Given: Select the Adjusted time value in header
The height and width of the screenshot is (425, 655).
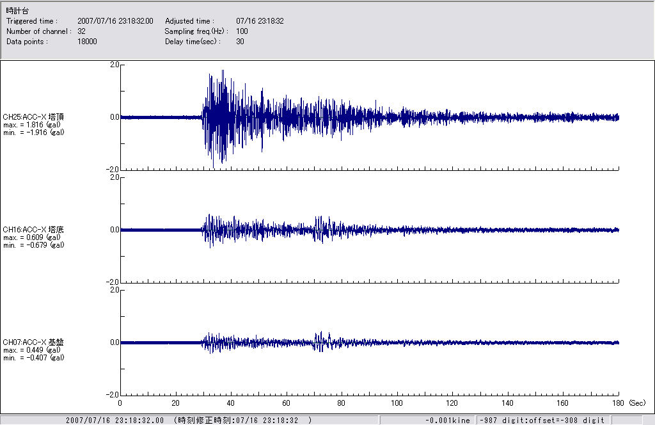Looking at the screenshot, I should point(260,21).
